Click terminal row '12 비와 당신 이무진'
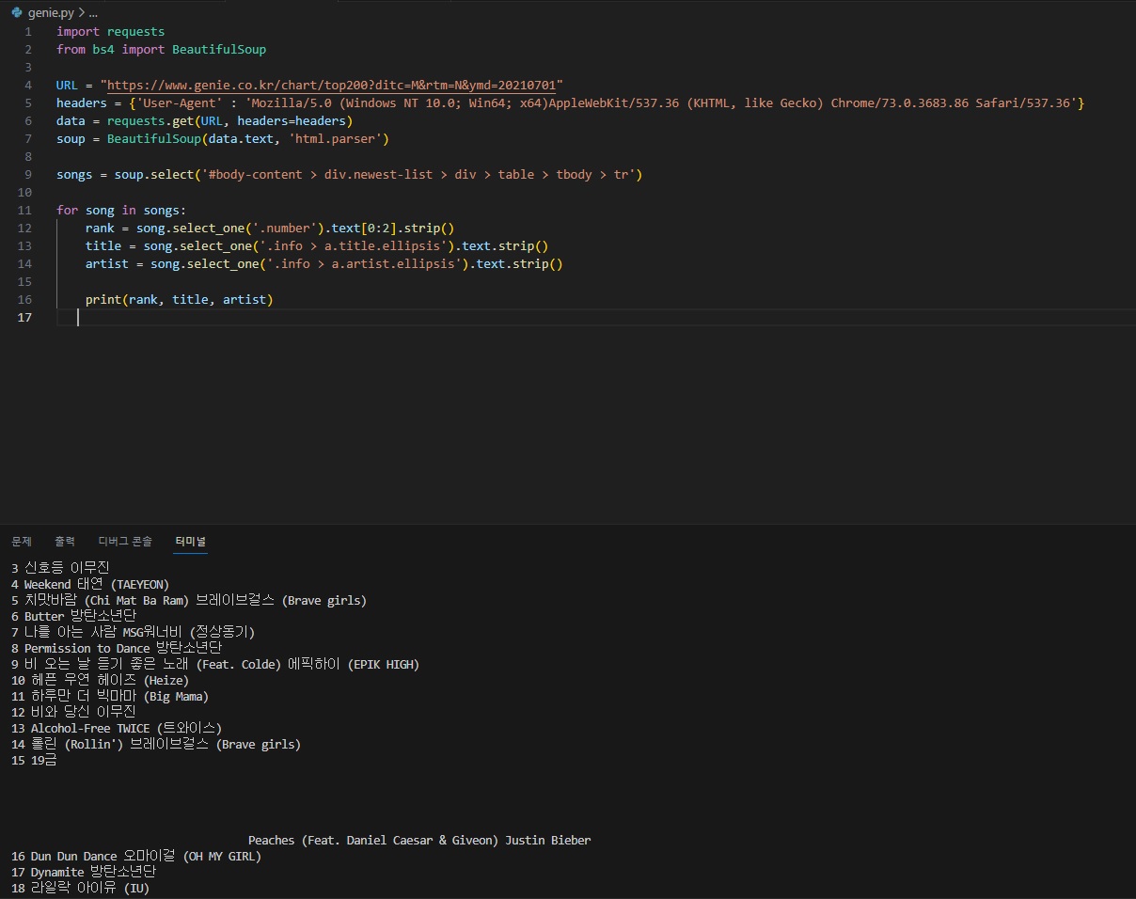 point(73,712)
